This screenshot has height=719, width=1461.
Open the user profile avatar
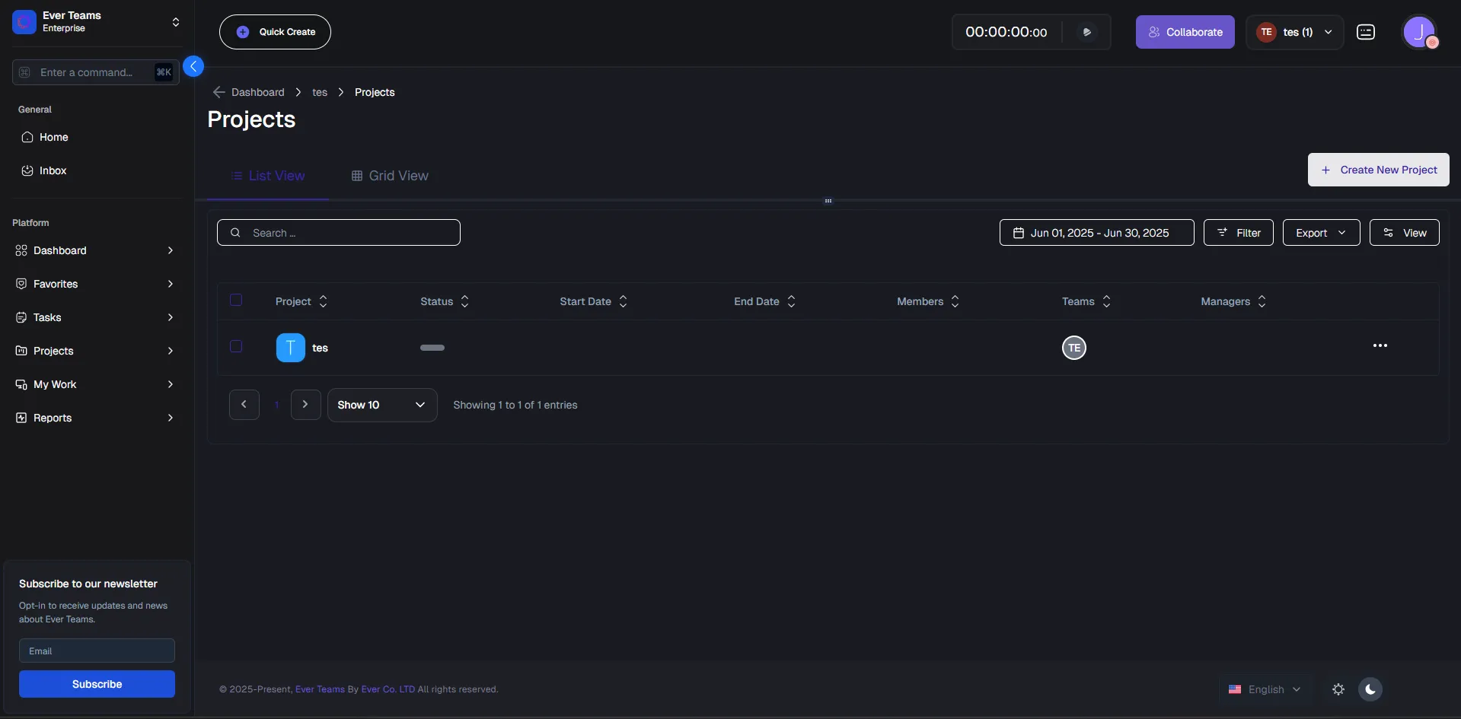pos(1419,32)
